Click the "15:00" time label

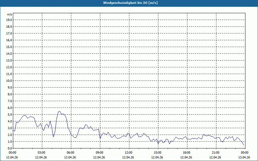157,153
